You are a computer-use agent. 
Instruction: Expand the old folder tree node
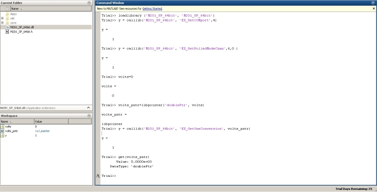(x=2, y=18)
